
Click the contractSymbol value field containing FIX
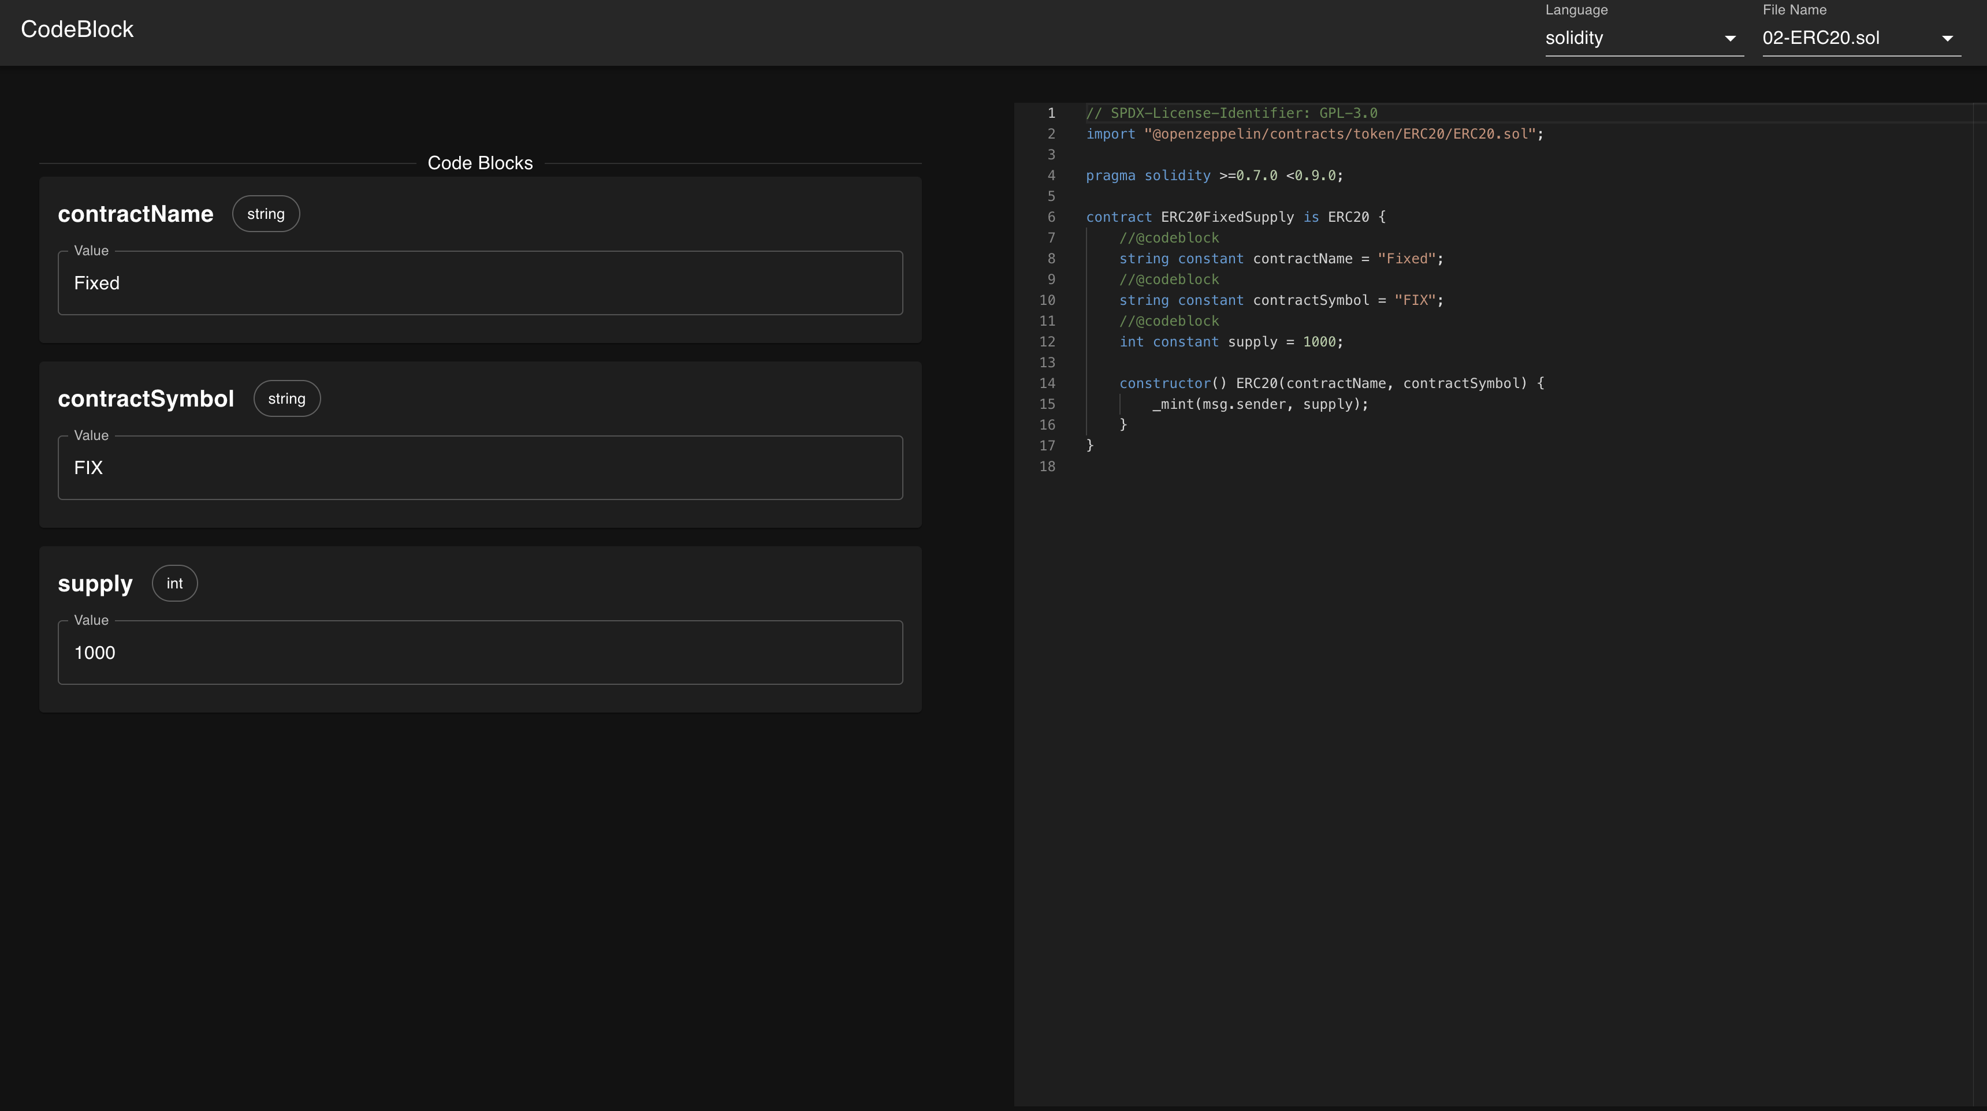[x=480, y=468]
